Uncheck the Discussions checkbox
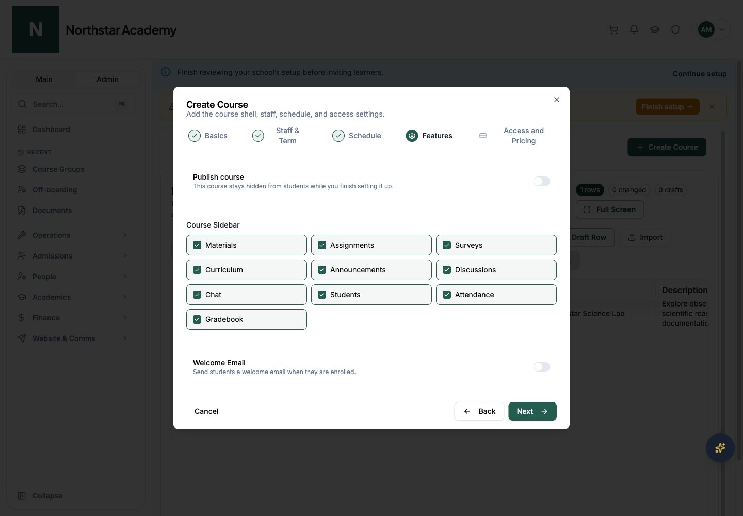This screenshot has width=743, height=516. pos(447,270)
